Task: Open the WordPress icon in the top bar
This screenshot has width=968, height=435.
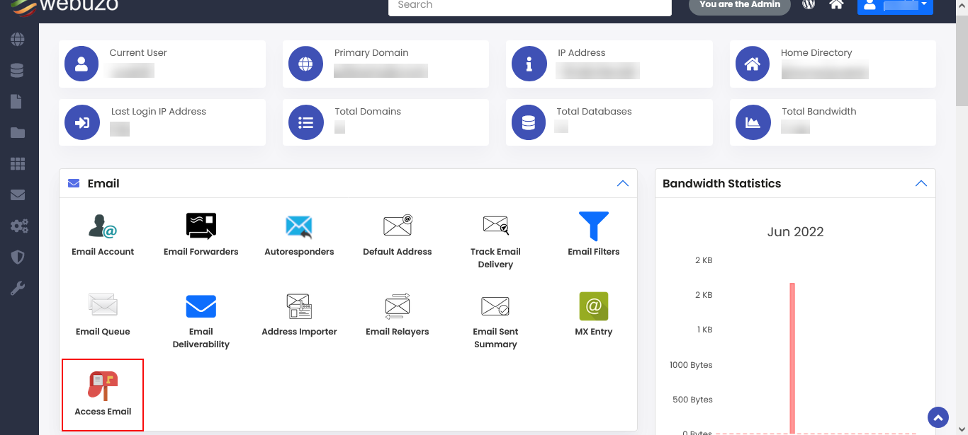Action: pos(808,5)
